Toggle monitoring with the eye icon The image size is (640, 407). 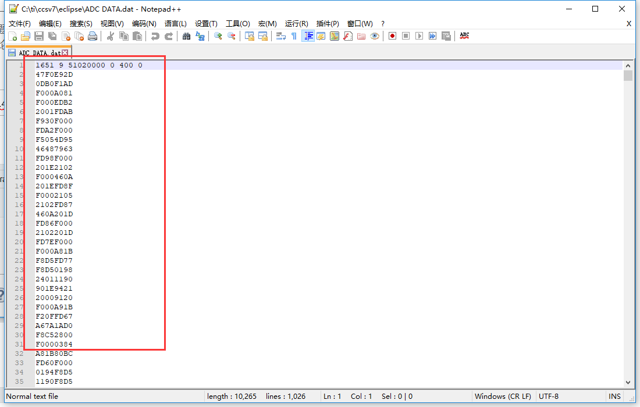coord(375,36)
